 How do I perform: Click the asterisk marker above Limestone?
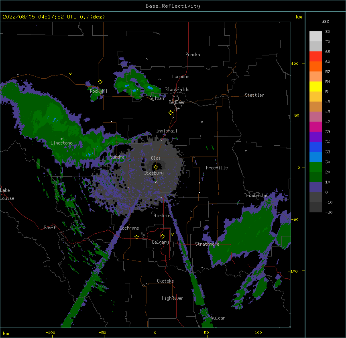pos(61,139)
